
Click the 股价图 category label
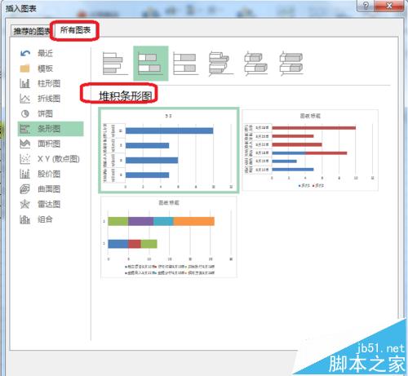point(49,174)
